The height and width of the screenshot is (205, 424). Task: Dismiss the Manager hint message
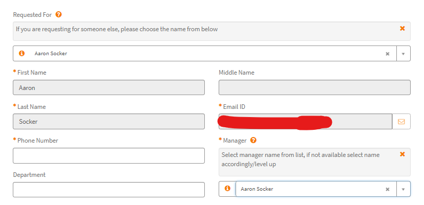point(402,154)
